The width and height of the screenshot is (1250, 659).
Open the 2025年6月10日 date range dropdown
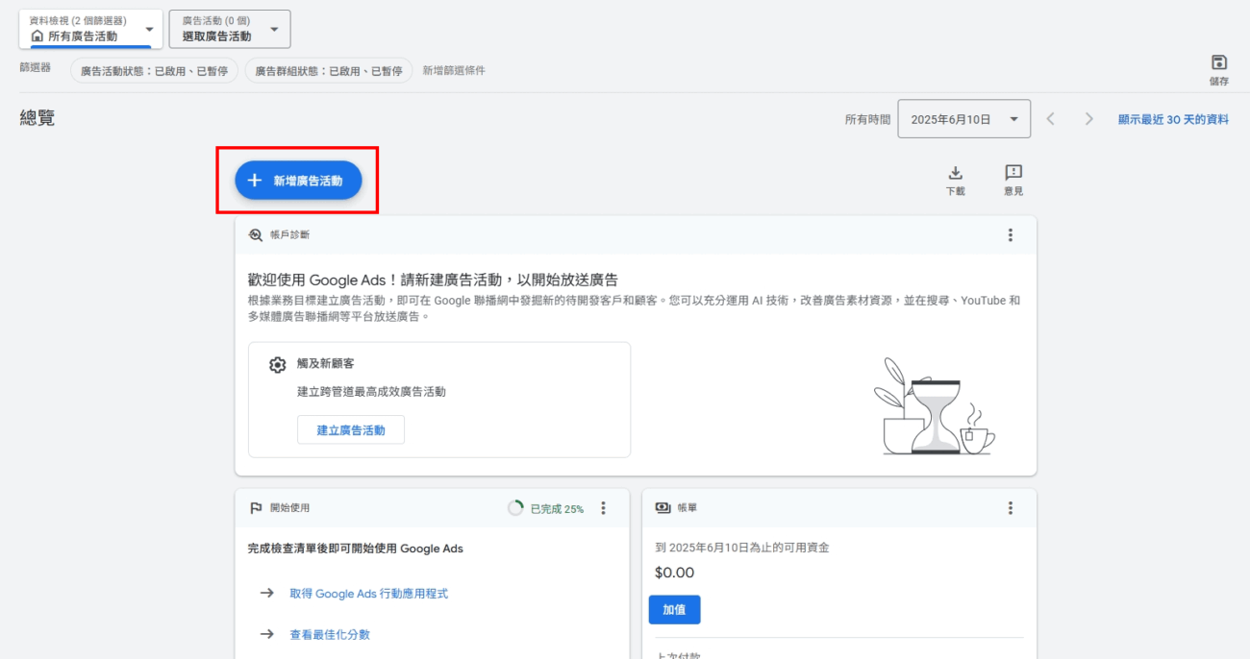963,119
